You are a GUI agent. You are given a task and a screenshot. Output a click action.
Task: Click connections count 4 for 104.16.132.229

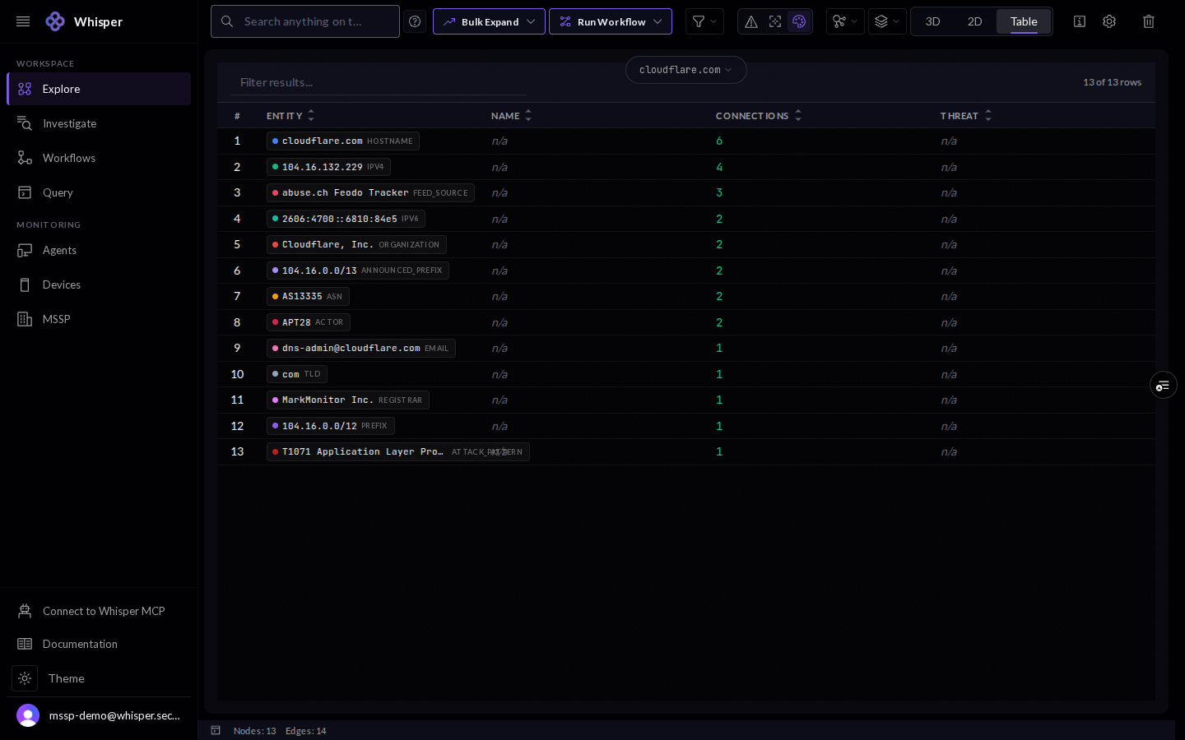719,167
